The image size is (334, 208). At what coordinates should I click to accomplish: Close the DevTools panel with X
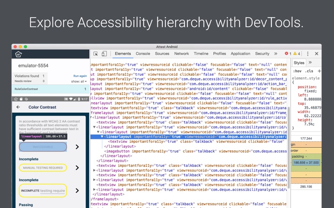pyautogui.click(x=316, y=54)
